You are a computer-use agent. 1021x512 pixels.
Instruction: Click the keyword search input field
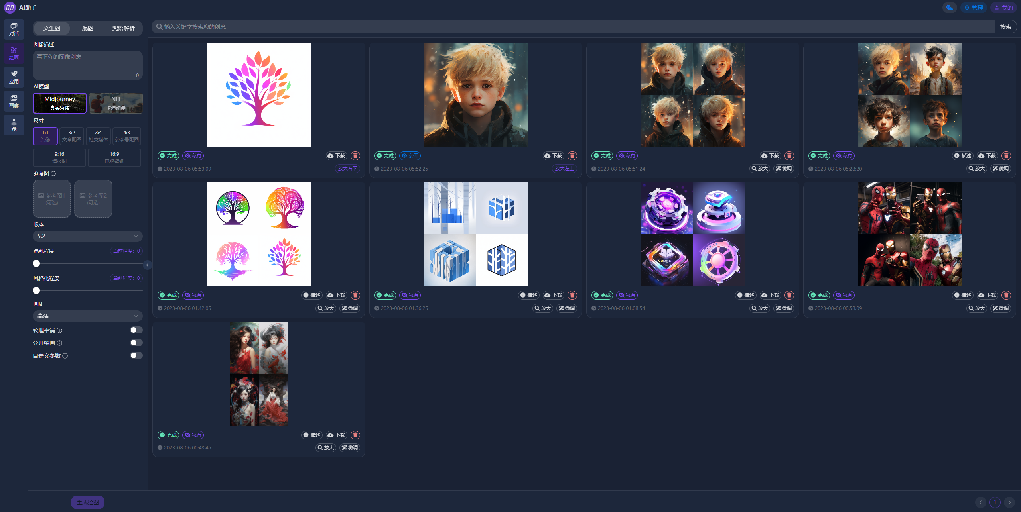(573, 27)
